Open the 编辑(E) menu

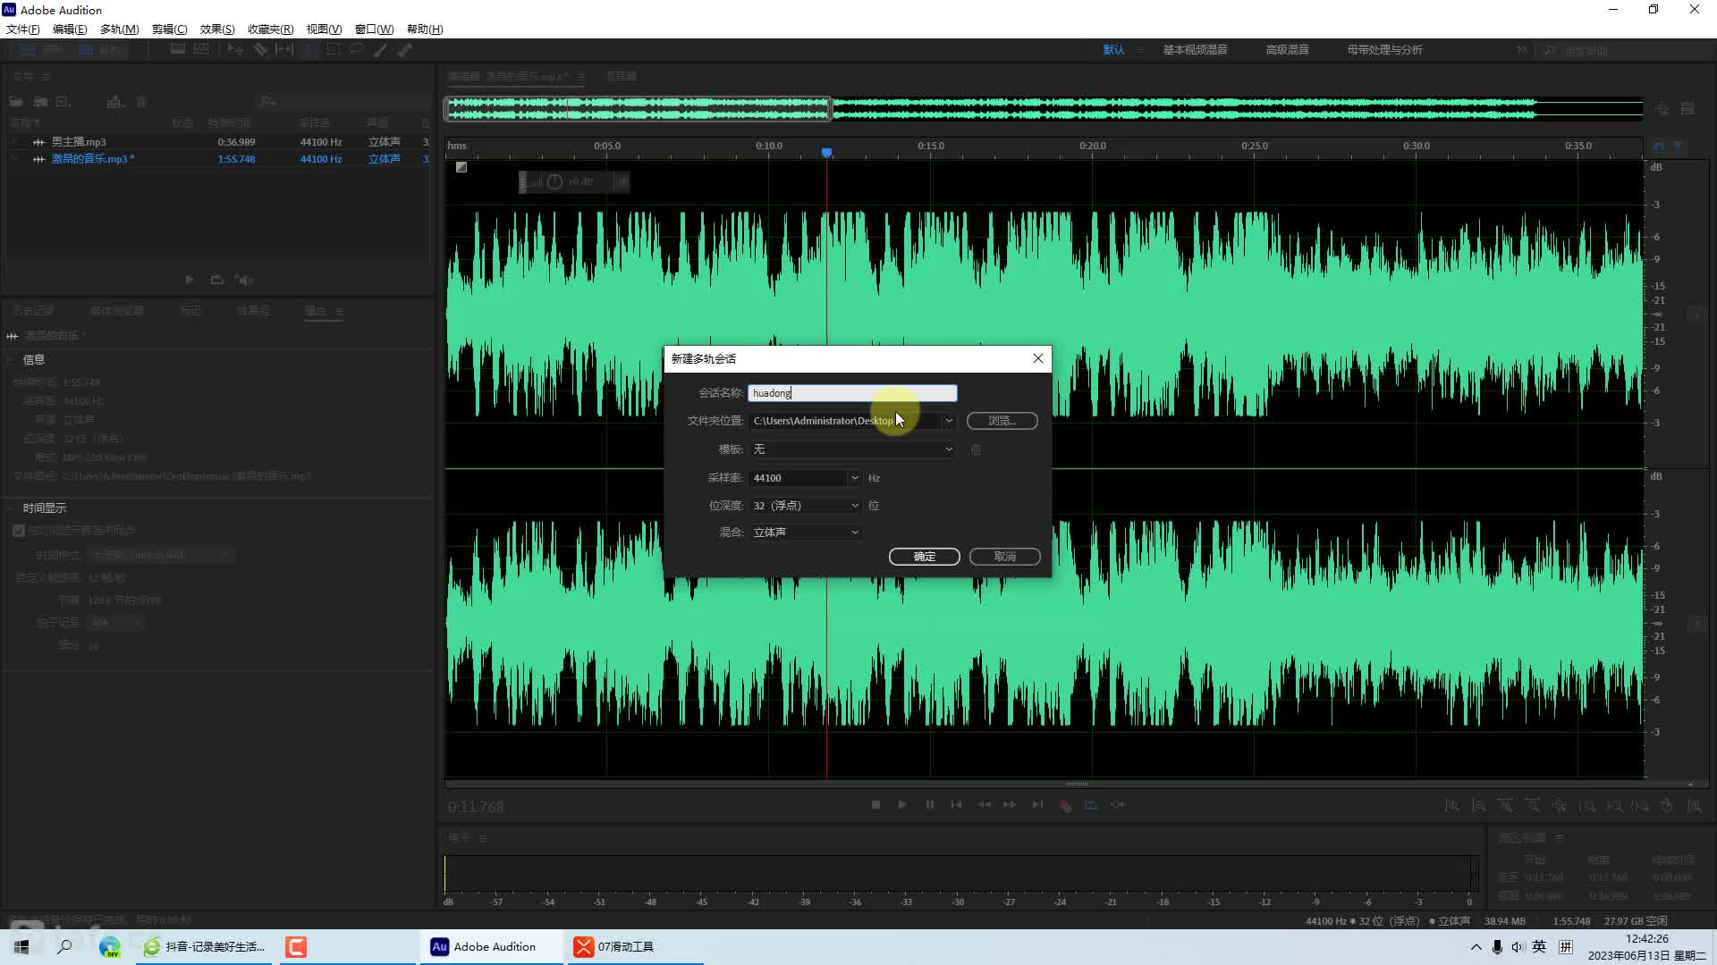tap(70, 29)
